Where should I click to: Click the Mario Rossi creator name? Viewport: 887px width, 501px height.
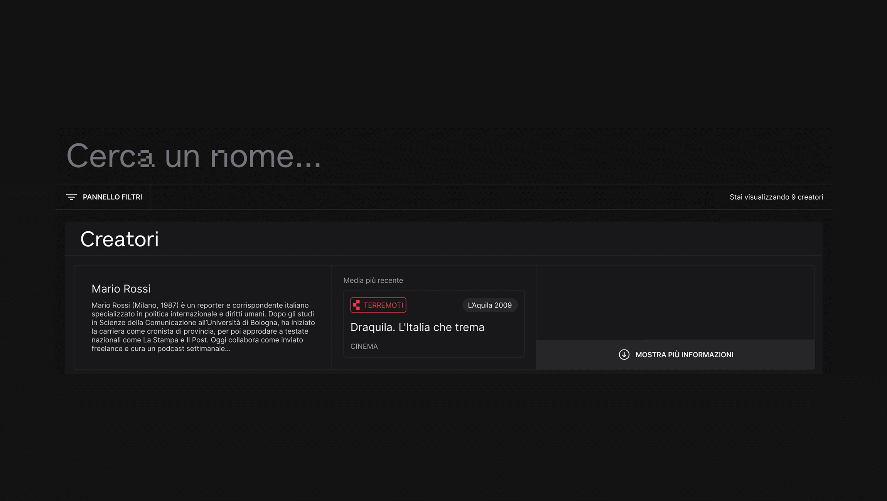tap(121, 289)
